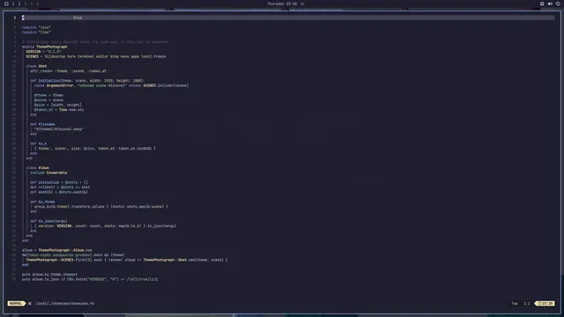Image resolution: width=564 pixels, height=317 pixels.
Task: Click the attr_reader :theme, :scene, :taken_at line
Action: pyautogui.click(x=68, y=70)
